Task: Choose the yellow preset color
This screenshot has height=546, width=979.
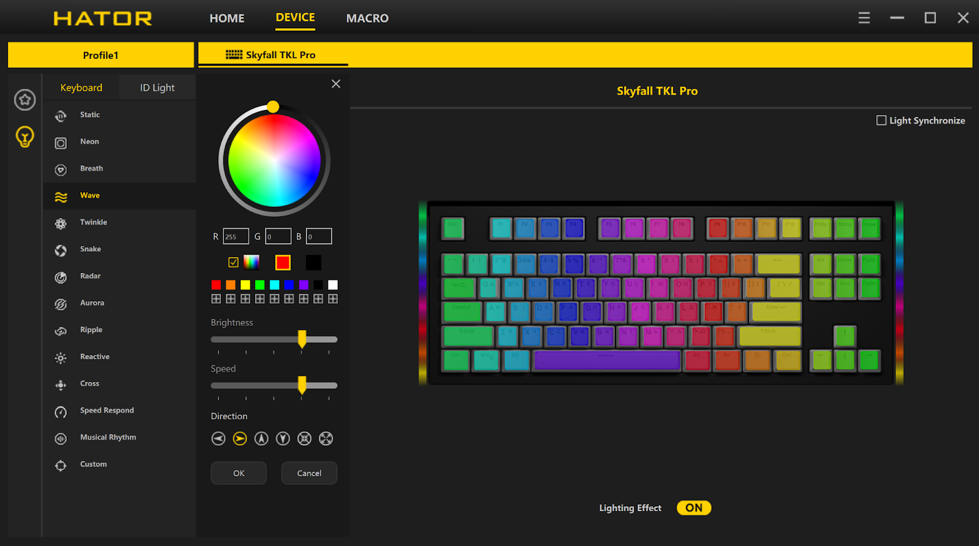Action: pyautogui.click(x=245, y=285)
